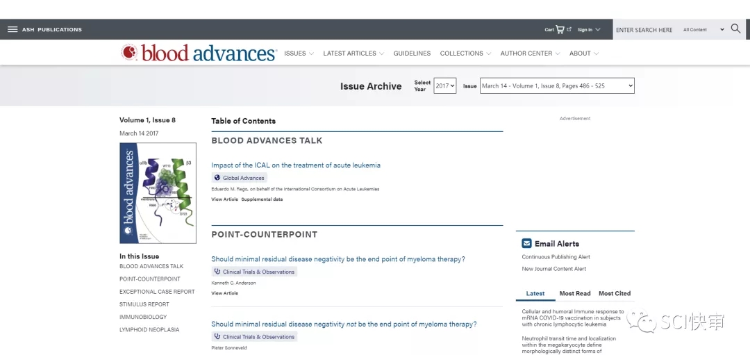This screenshot has height=355, width=750.
Task: Expand the Sign In dropdown
Action: 588,30
